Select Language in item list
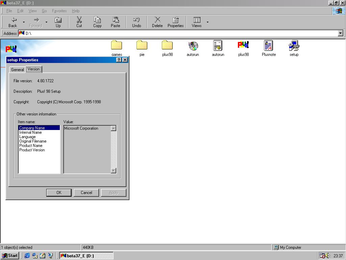 pos(39,137)
